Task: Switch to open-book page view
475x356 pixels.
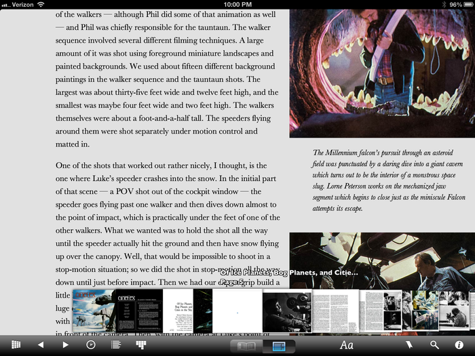Action: click(246, 347)
